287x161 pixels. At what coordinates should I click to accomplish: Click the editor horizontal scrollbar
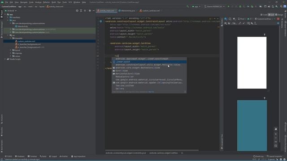click(x=152, y=150)
